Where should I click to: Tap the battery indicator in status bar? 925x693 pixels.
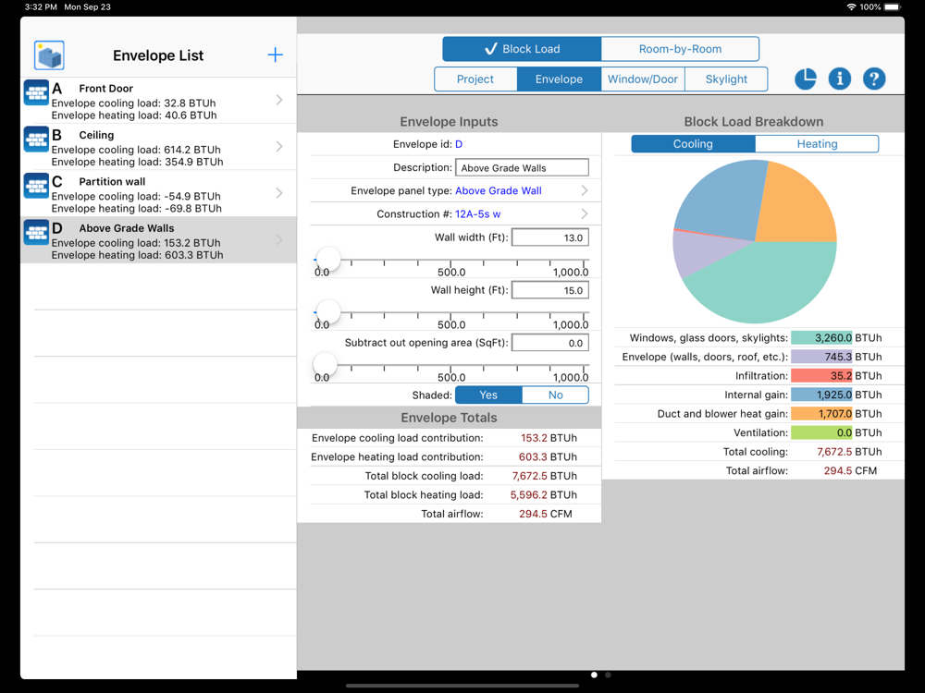coord(893,7)
